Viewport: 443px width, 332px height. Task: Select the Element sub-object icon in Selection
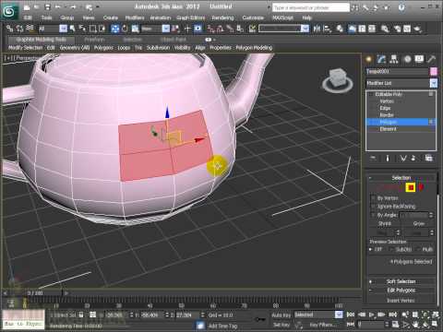pos(421,187)
